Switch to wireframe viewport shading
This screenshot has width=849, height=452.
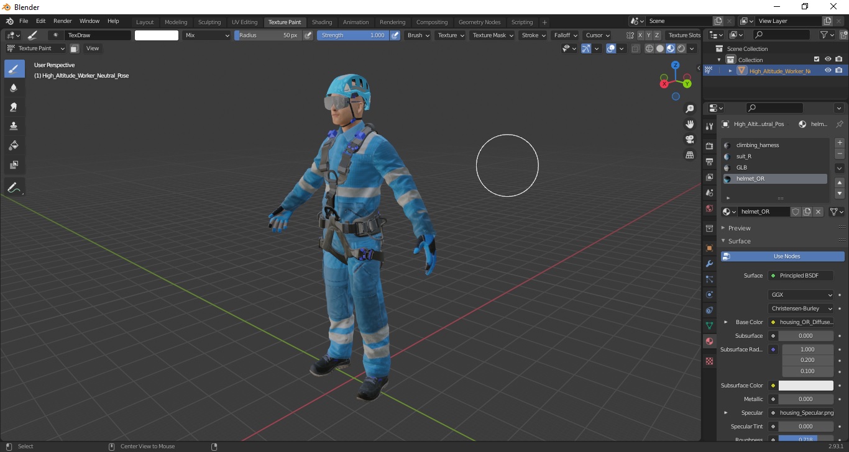tap(649, 48)
